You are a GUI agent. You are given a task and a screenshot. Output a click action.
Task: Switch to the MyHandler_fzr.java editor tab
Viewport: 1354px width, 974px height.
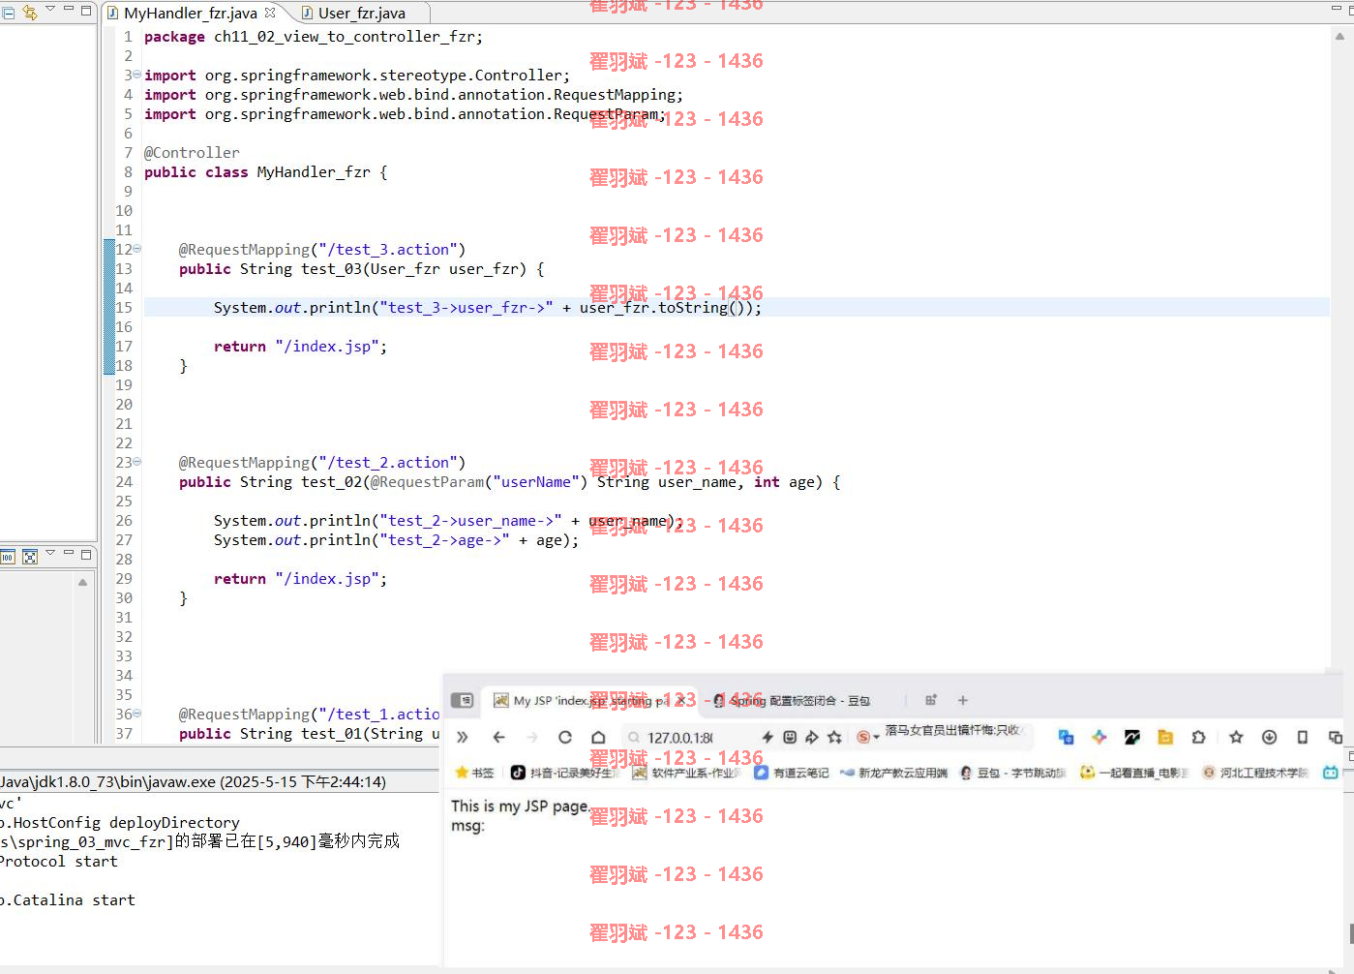coord(191,14)
